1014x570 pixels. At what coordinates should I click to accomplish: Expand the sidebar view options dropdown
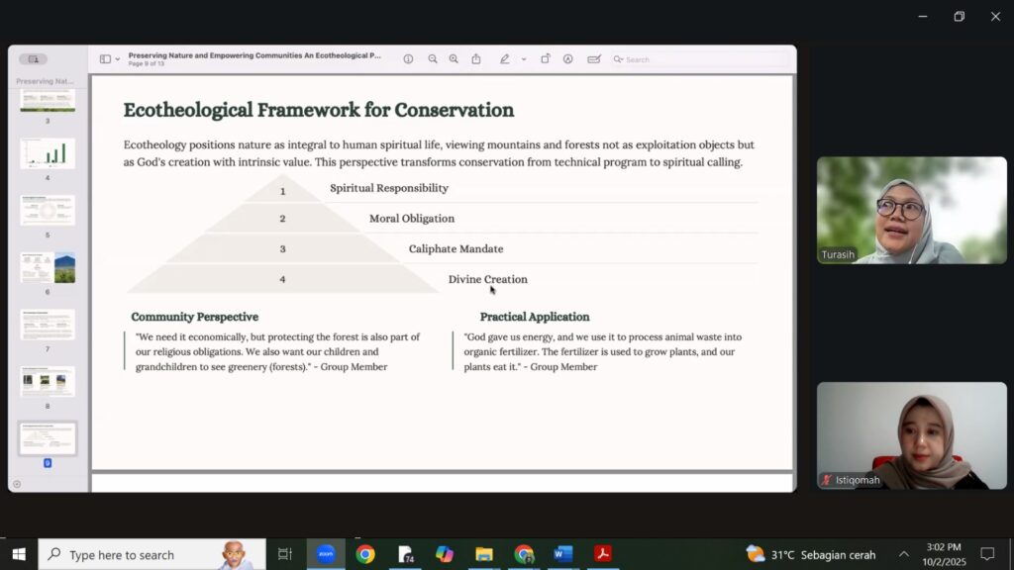click(x=118, y=59)
